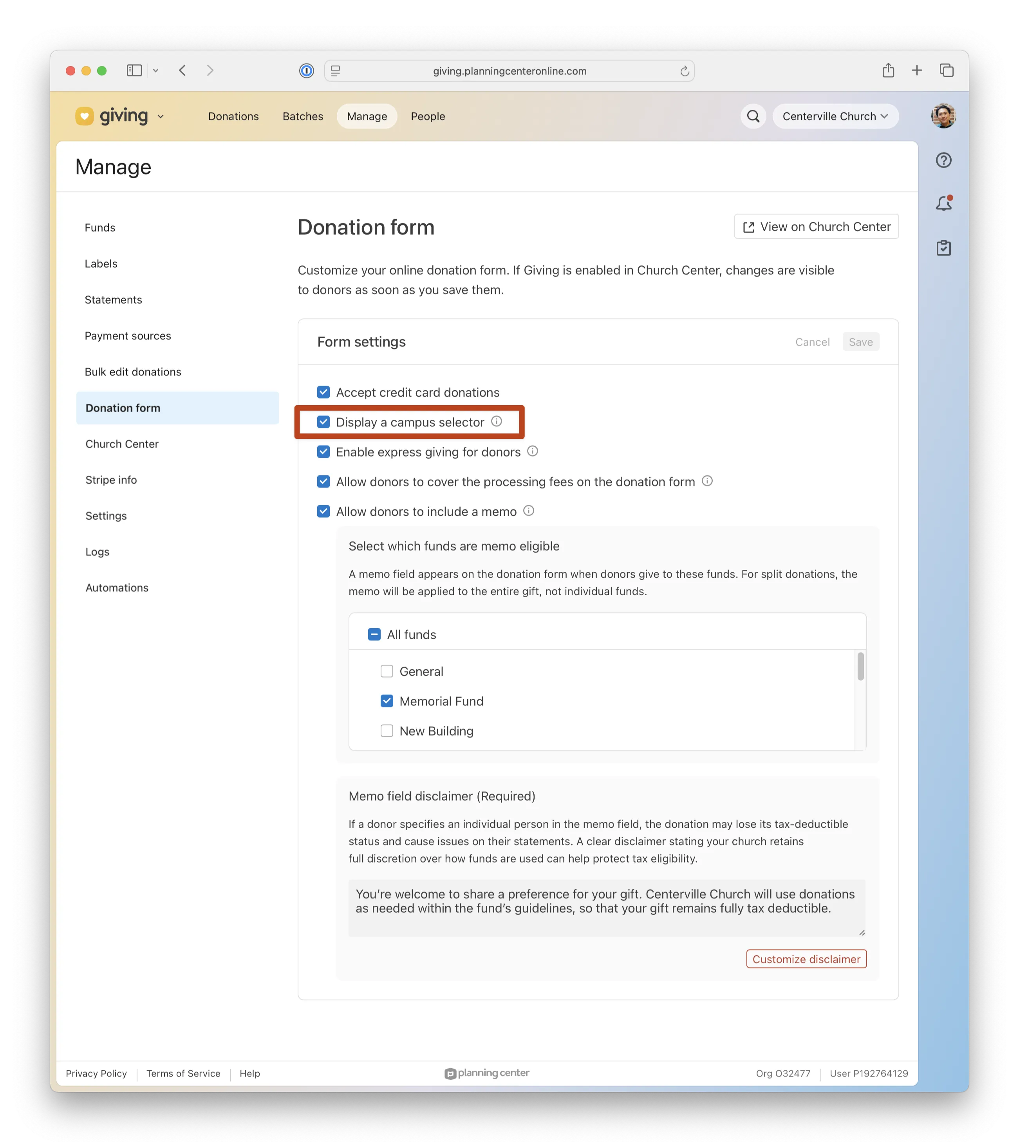This screenshot has width=1019, height=1142.
Task: Toggle Allow donors to include a memo
Action: click(323, 511)
